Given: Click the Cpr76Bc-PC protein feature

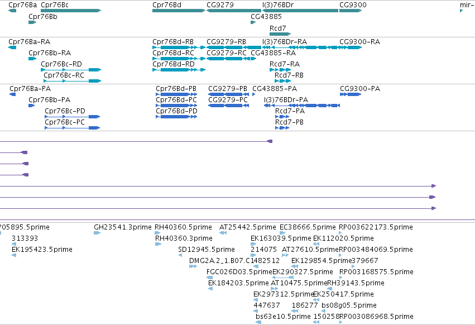Looking at the screenshot, I should point(73,128).
